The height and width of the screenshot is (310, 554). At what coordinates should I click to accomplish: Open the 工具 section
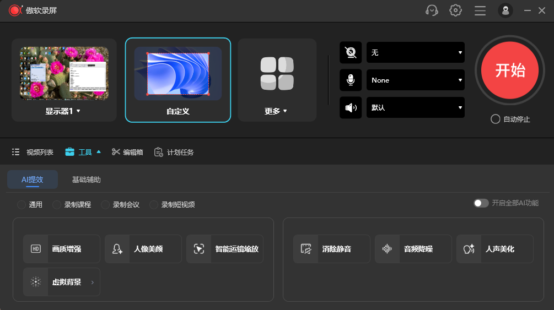point(83,152)
